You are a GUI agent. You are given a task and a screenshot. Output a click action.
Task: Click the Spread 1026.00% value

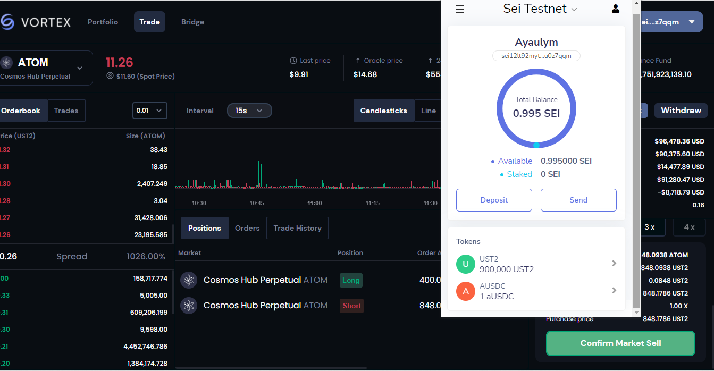[146, 256]
